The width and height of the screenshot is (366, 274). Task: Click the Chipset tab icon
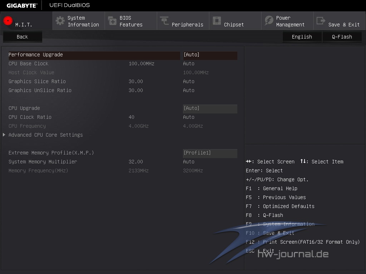point(217,21)
